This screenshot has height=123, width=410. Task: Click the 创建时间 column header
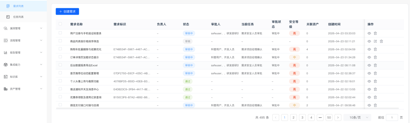coord(334,24)
